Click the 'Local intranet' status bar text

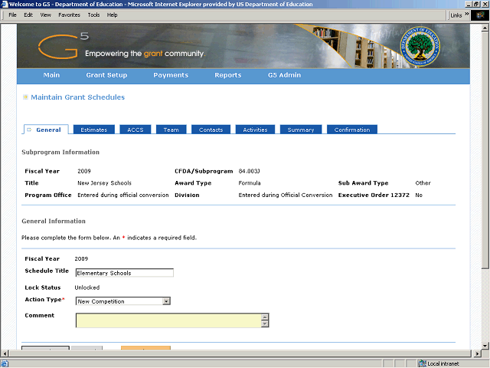443,363
